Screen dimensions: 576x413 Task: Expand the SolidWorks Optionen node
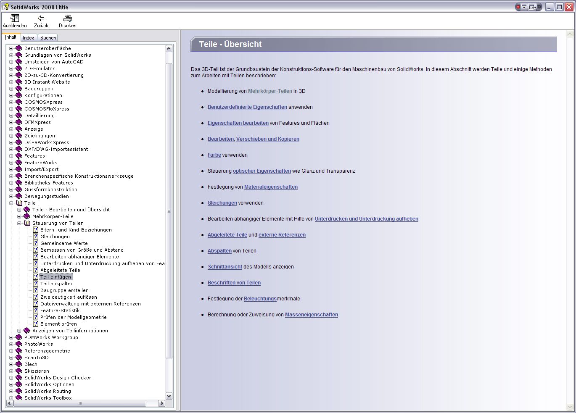11,384
